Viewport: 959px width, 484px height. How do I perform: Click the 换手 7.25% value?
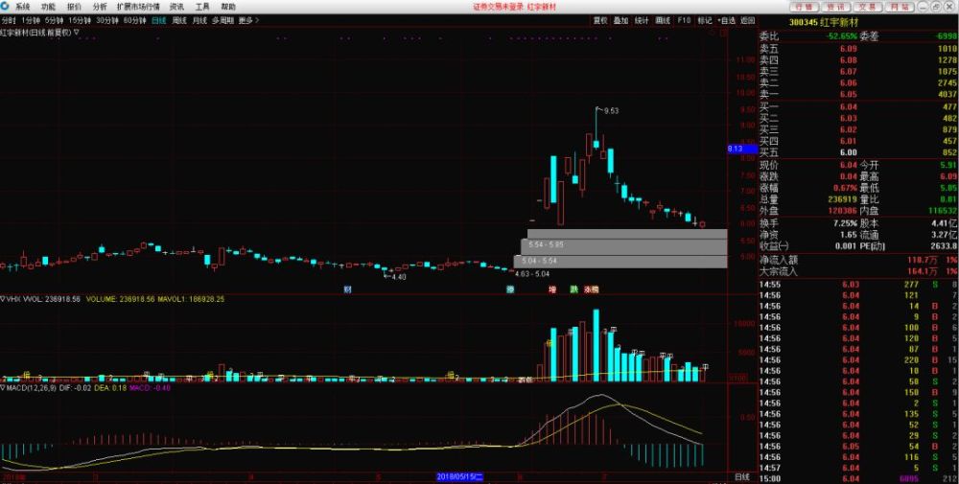pyautogui.click(x=846, y=223)
